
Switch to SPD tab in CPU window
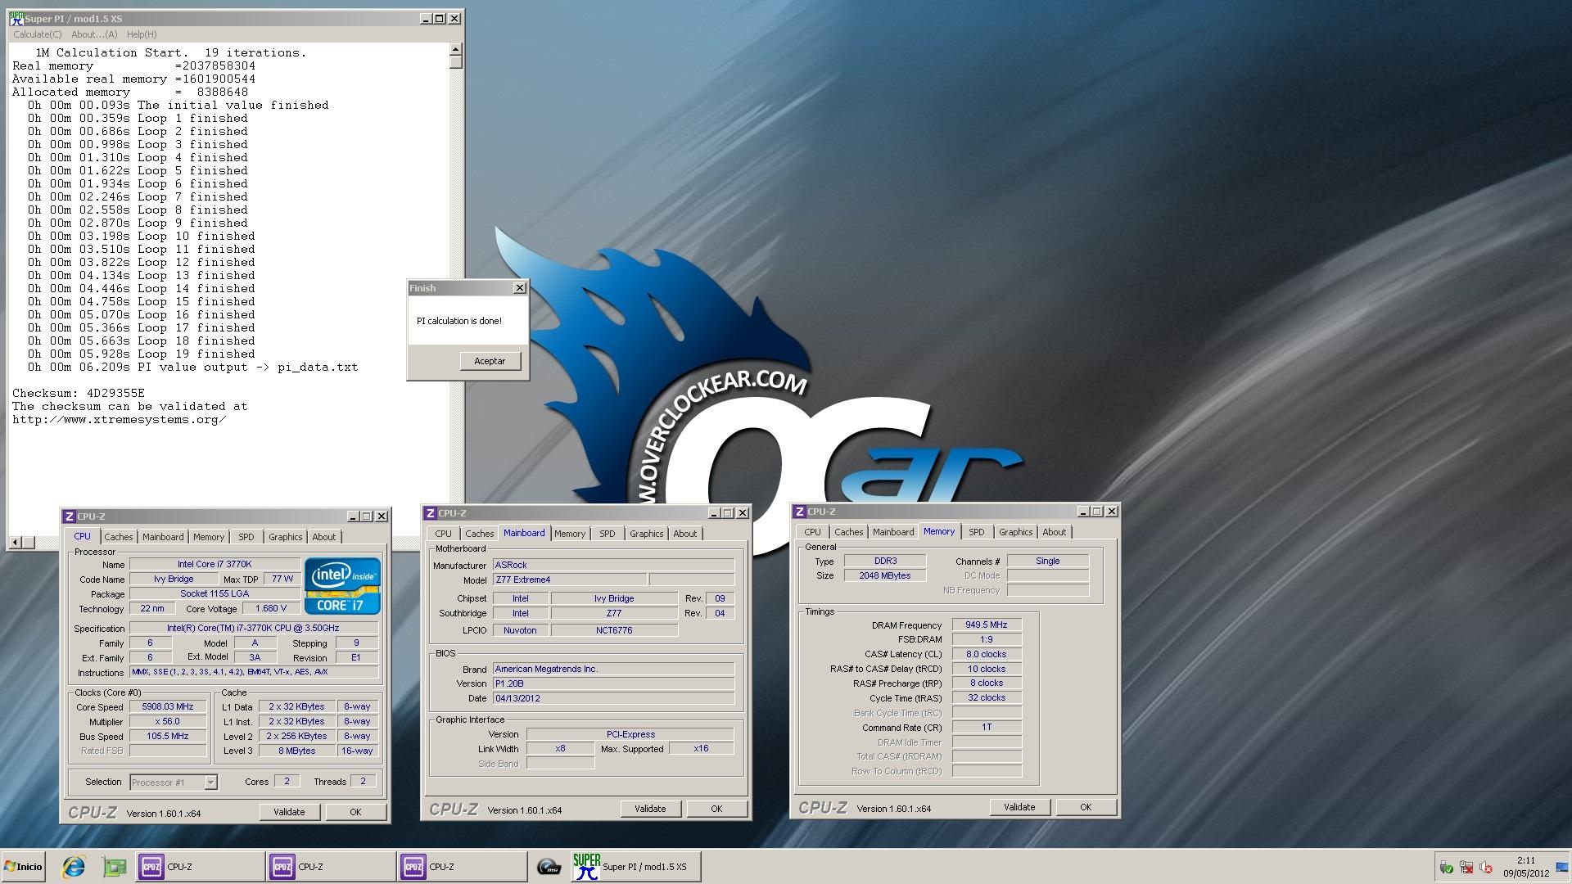(x=246, y=537)
